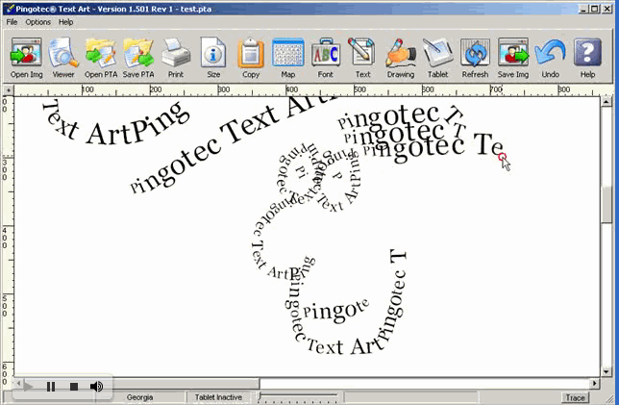Click the Trace button

coord(575,397)
